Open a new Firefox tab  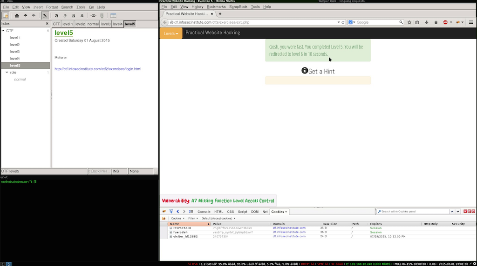tap(220, 14)
